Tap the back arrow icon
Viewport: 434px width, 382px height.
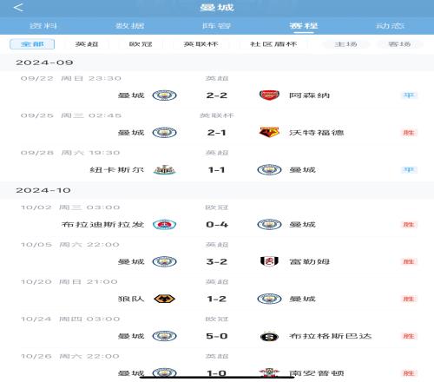(x=18, y=8)
